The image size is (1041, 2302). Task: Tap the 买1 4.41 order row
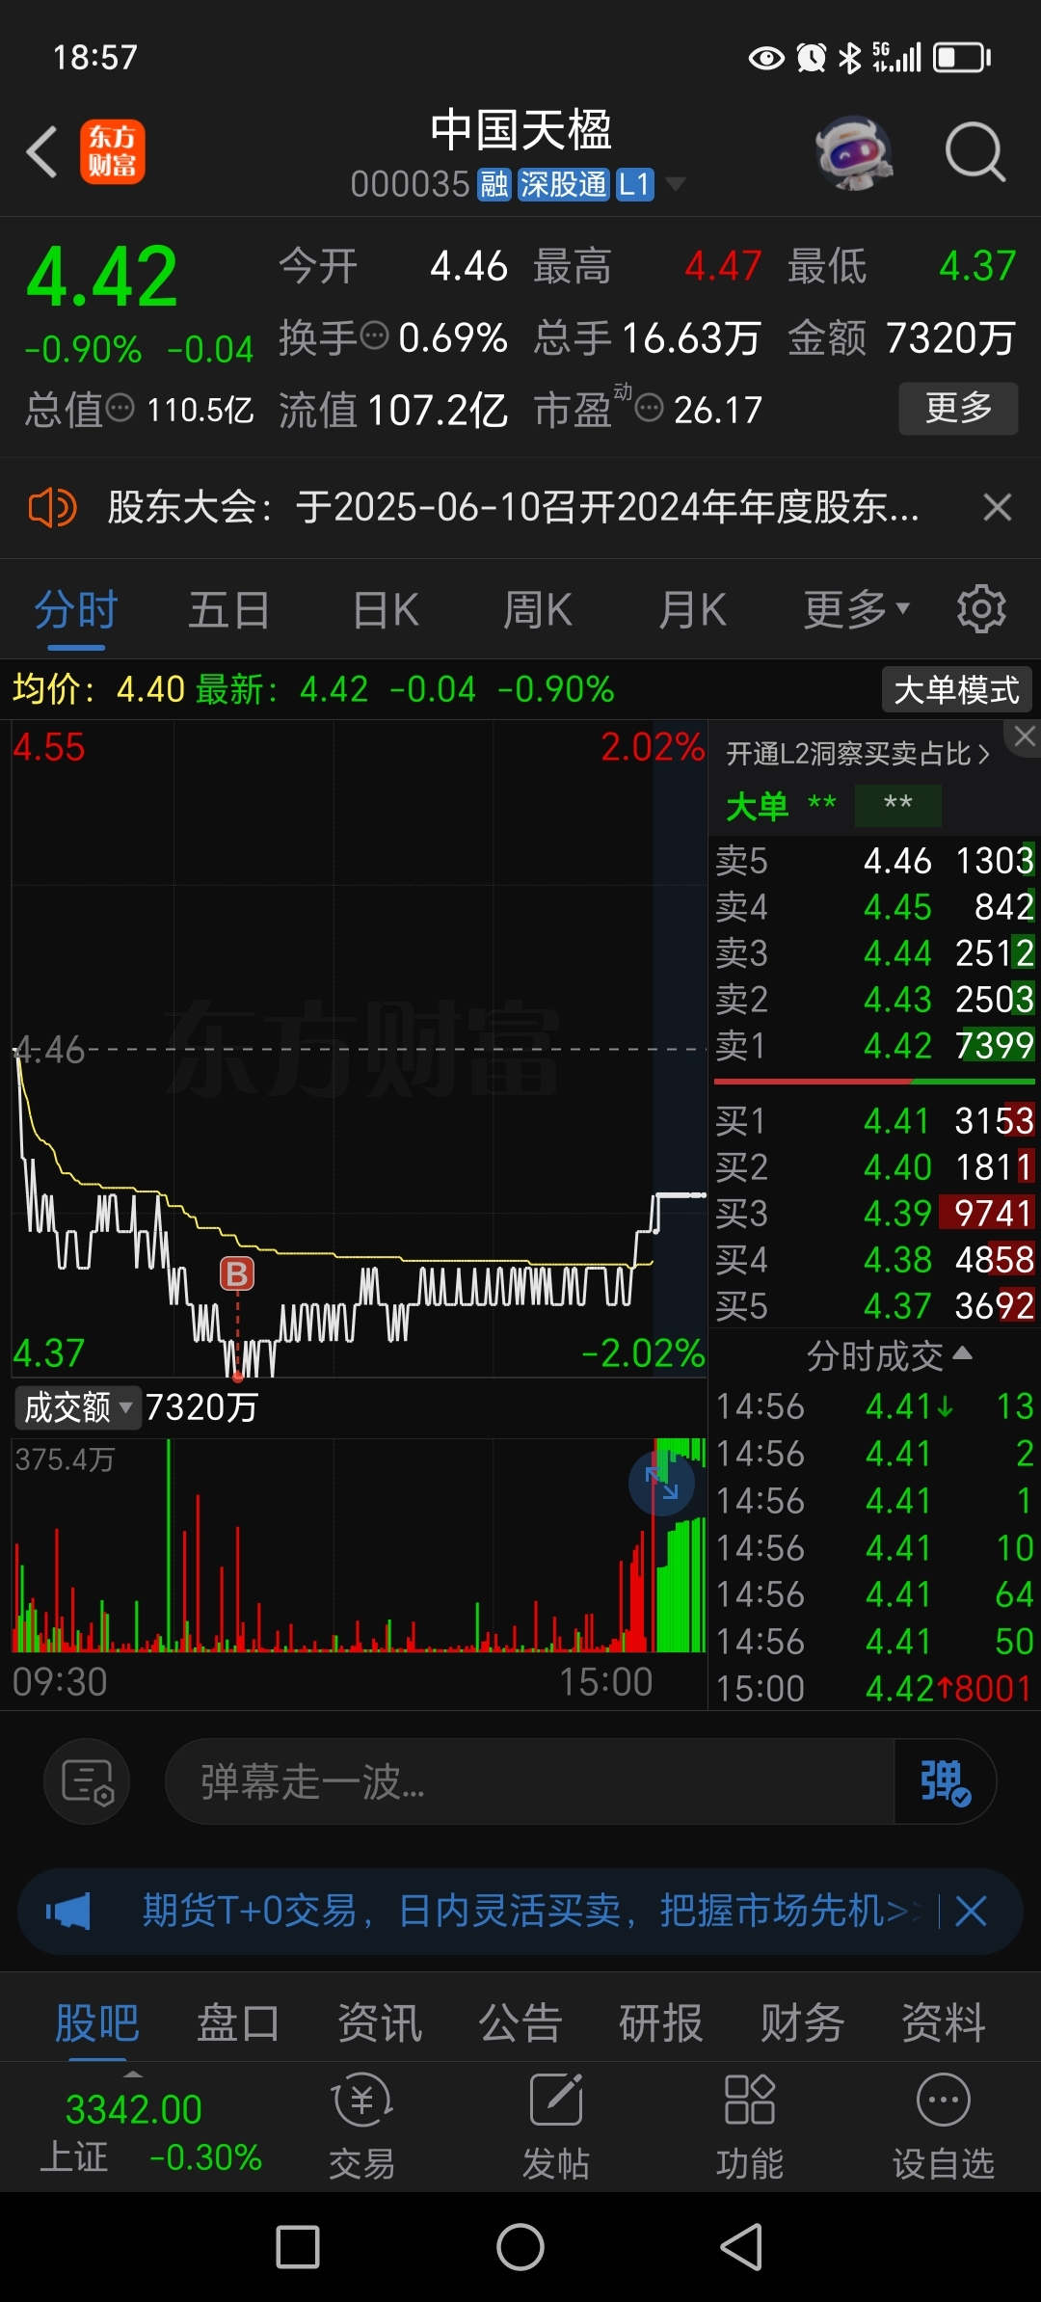click(874, 1120)
